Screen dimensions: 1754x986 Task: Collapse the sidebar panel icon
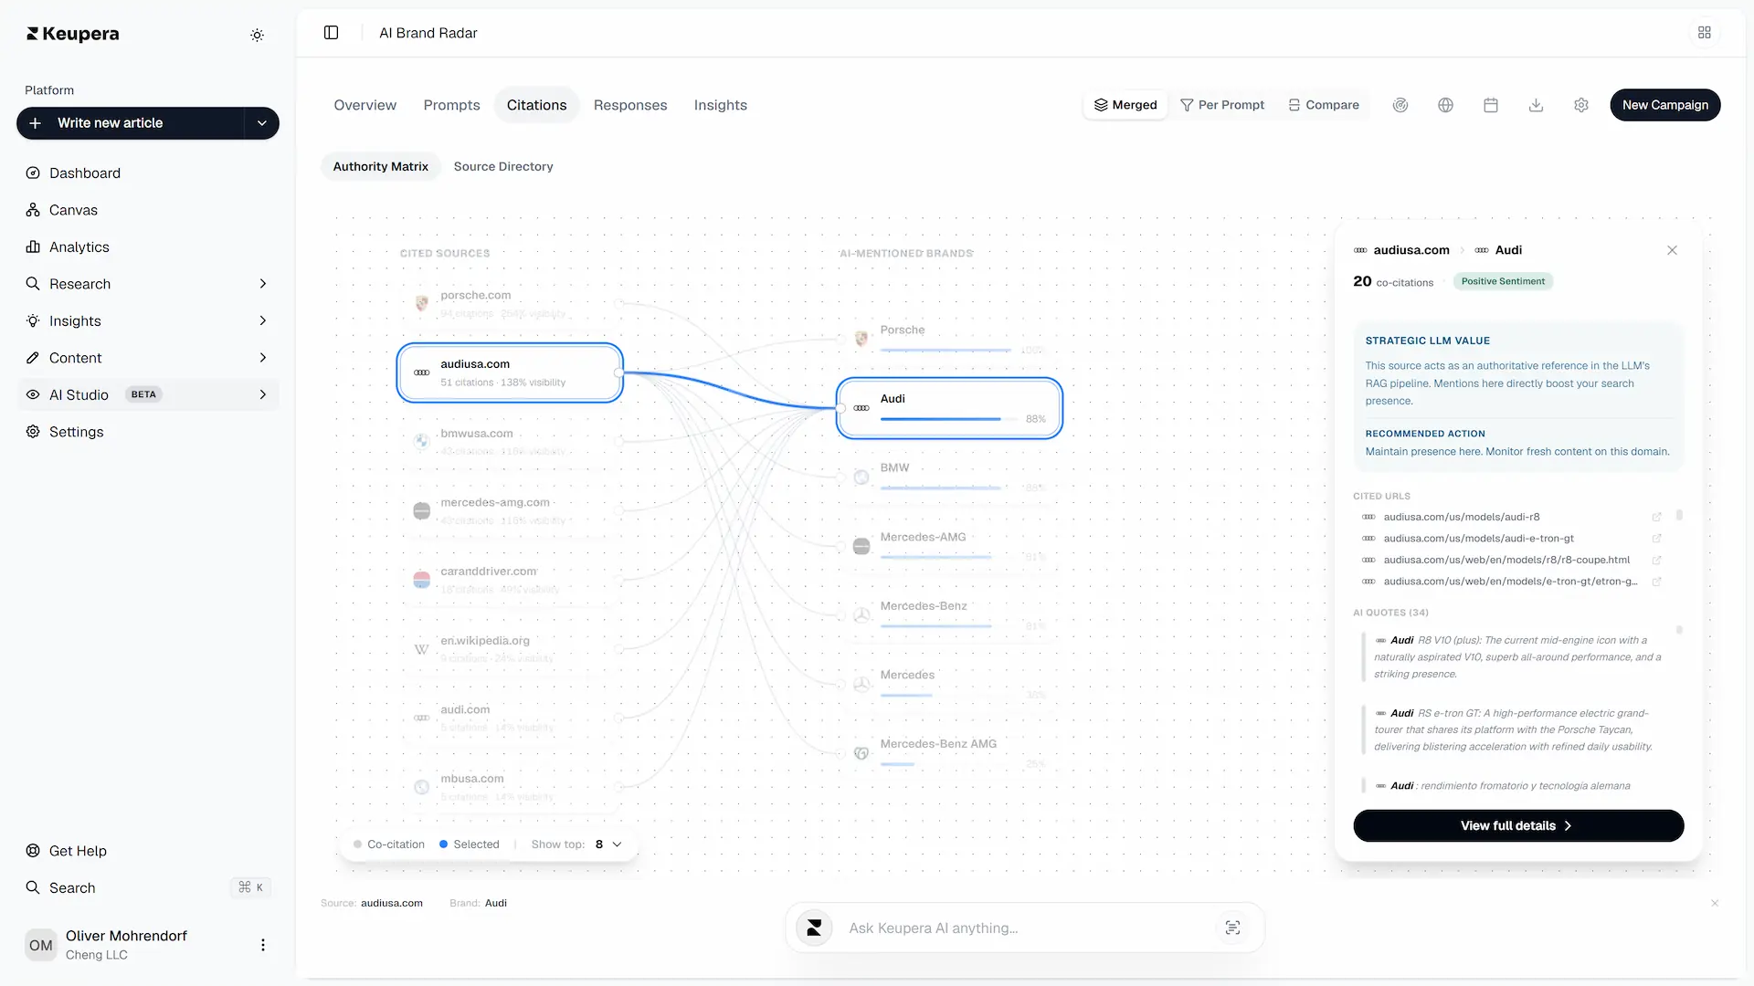[x=331, y=33]
